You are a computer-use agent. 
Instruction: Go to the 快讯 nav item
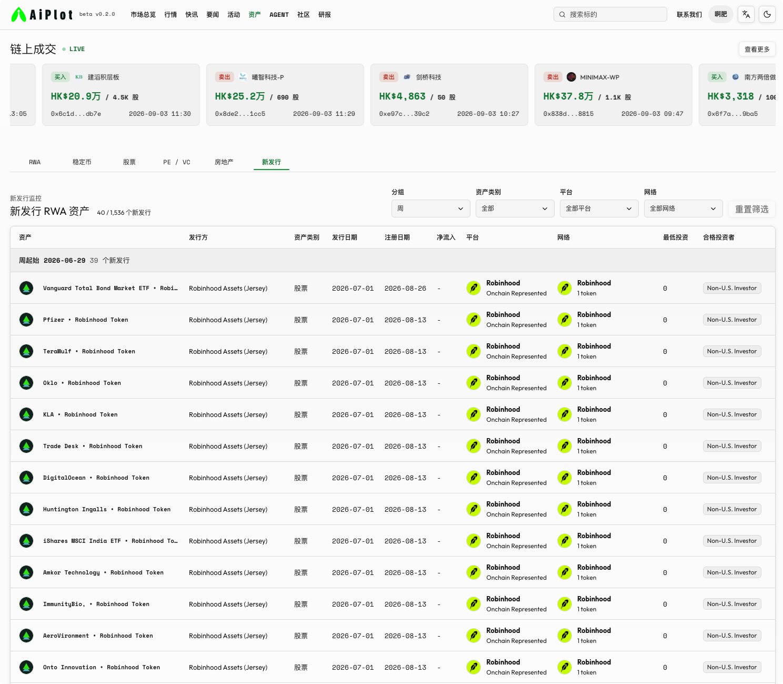192,15
